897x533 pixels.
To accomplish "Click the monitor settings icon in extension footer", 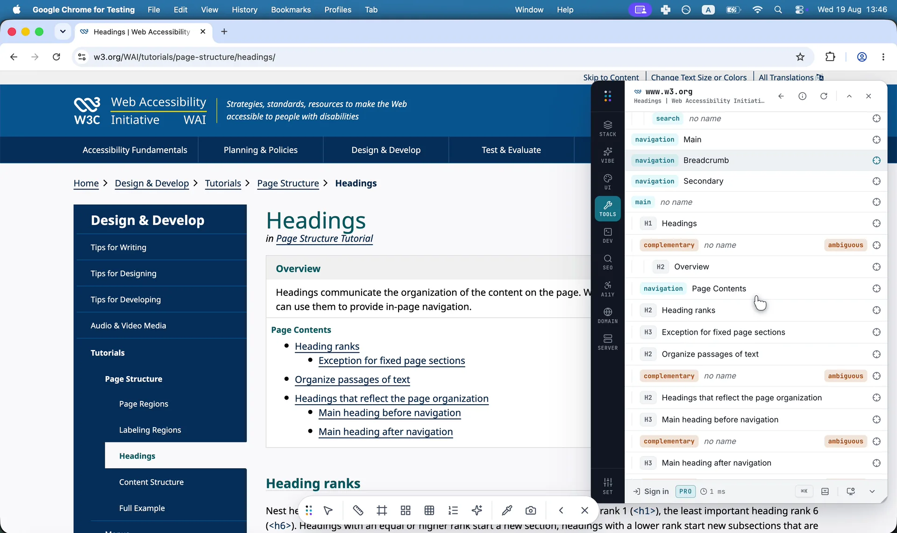I will click(851, 491).
